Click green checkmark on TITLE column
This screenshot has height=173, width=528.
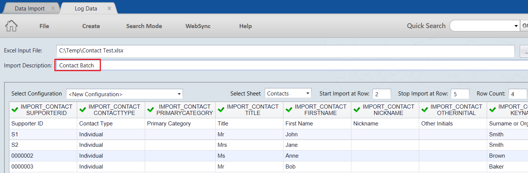click(x=221, y=110)
